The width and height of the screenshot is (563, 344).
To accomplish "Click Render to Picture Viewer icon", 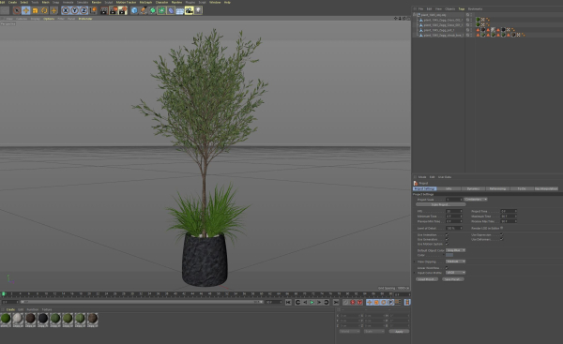I will coord(114,10).
